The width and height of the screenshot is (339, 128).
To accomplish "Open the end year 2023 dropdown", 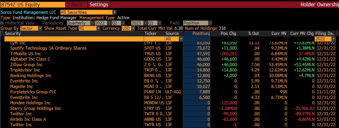I will (x=139, y=23).
